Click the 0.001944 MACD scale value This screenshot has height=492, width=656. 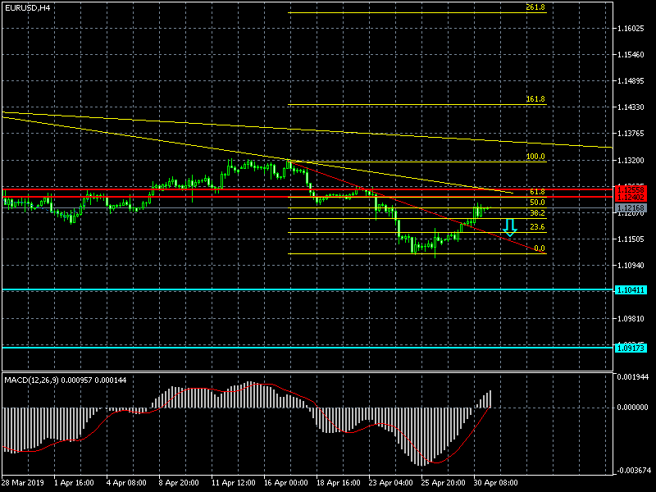tap(634, 376)
